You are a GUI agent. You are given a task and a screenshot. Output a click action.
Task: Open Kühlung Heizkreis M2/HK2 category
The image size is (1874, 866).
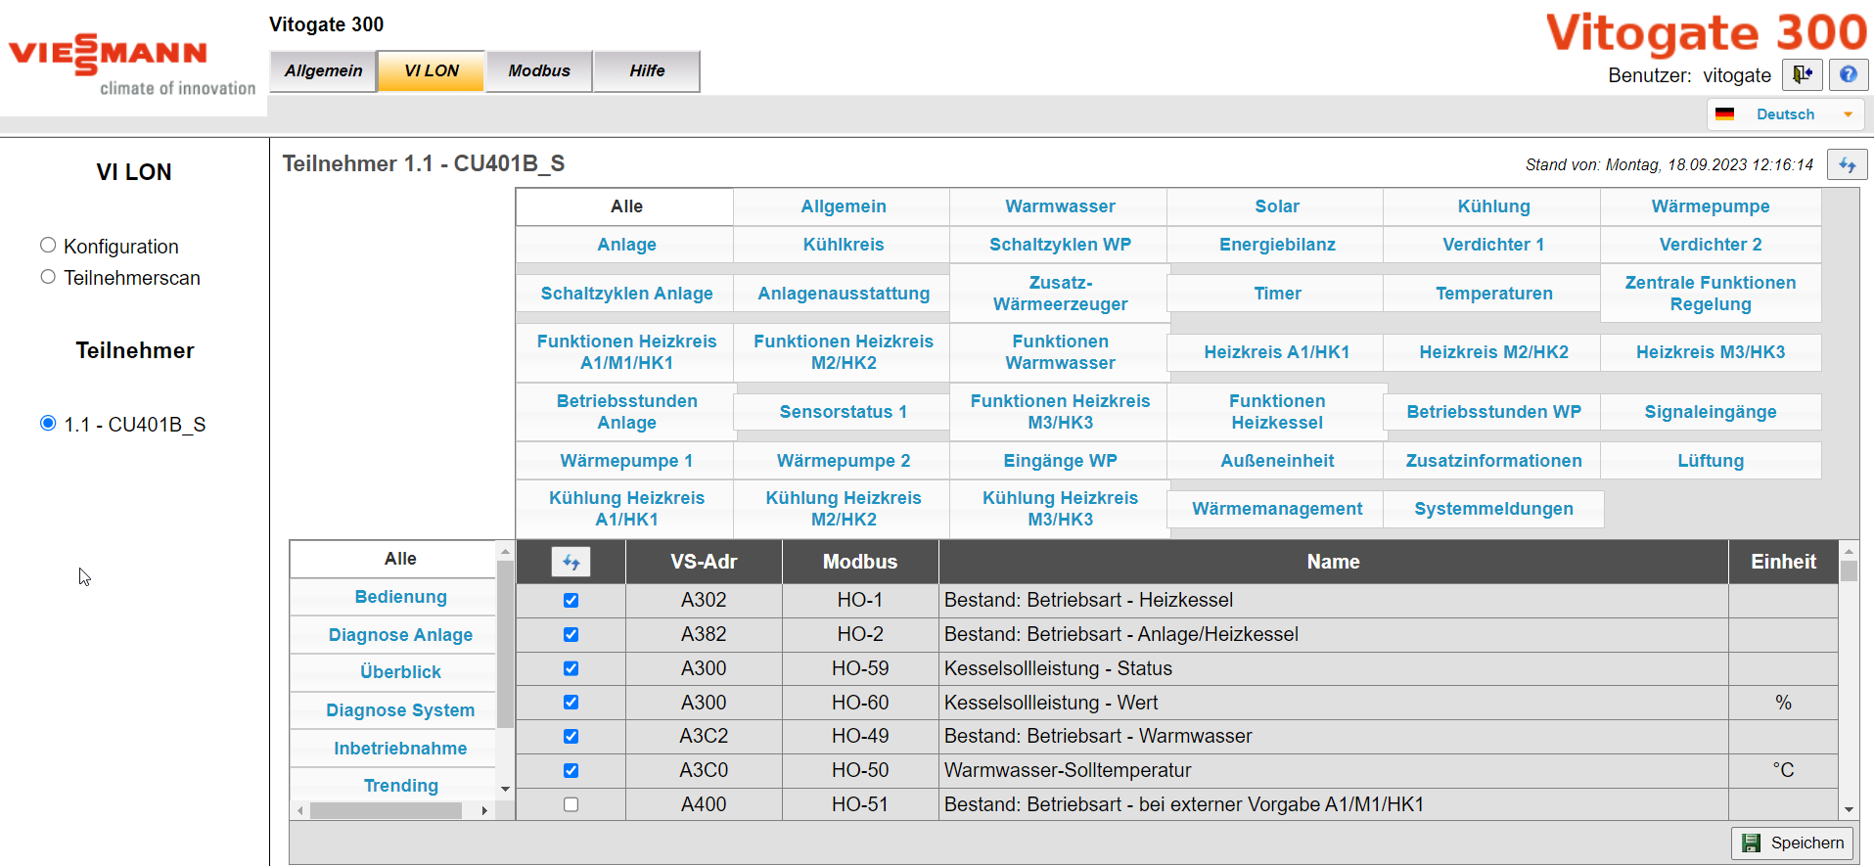click(x=844, y=509)
